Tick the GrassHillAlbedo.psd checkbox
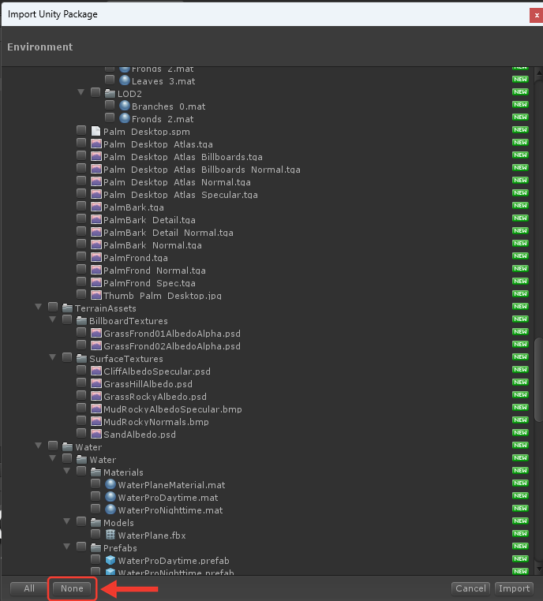This screenshot has width=543, height=601. pyautogui.click(x=81, y=383)
